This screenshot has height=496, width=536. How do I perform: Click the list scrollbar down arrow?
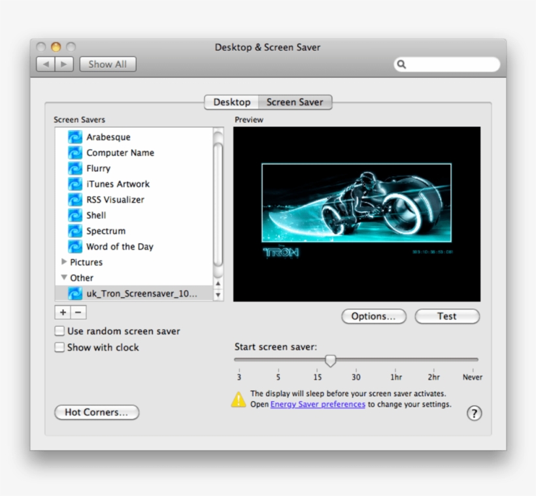point(218,295)
